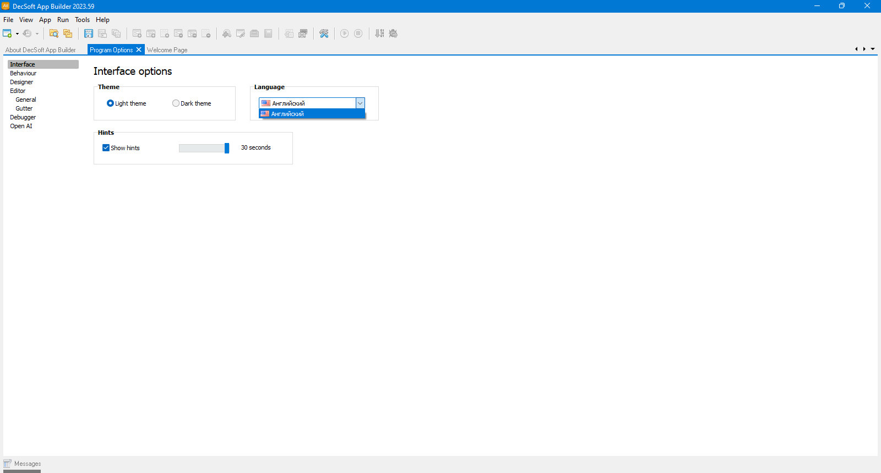This screenshot has width=881, height=473.
Task: Toggle the Show hints checkbox
Action: pos(106,148)
